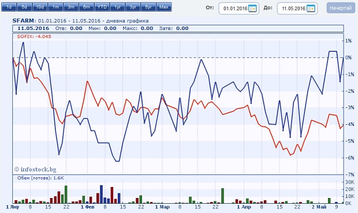Screen dimensions: 358x213
Task: Choose the 1yr range button
Action: 118,7
